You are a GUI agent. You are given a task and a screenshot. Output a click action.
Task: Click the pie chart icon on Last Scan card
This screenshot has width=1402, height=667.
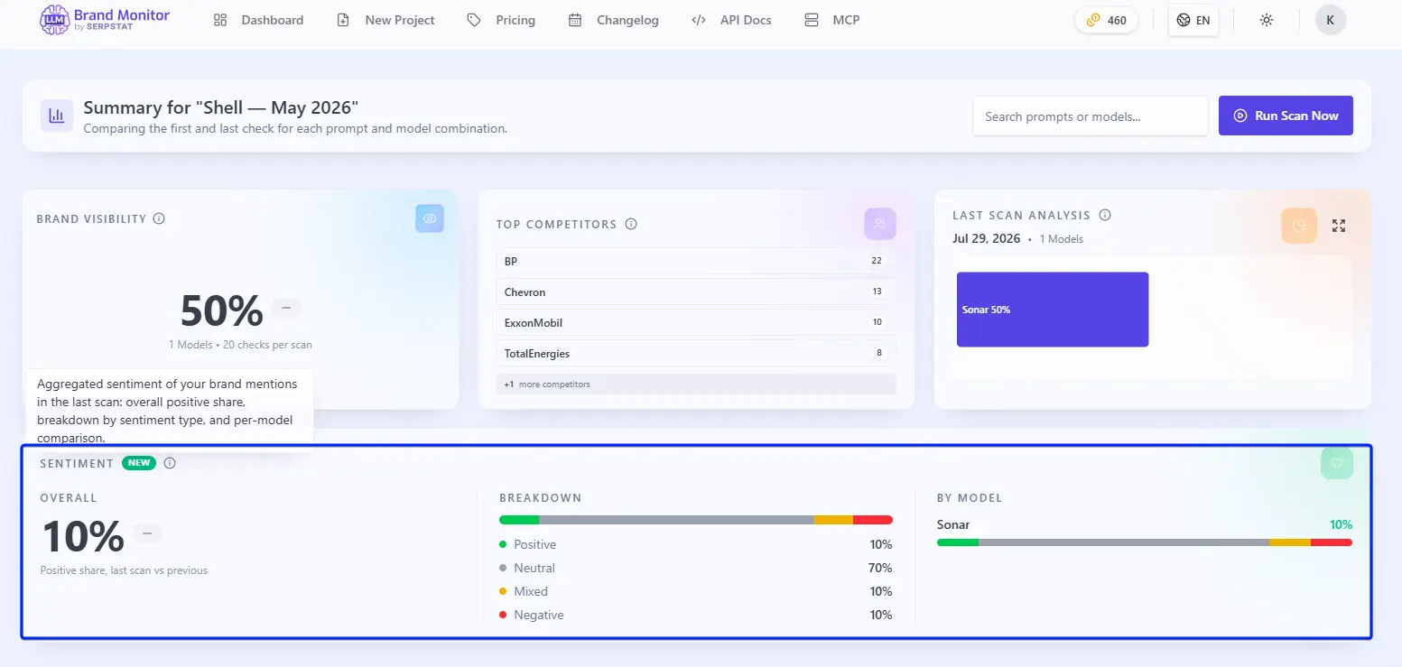1299,226
